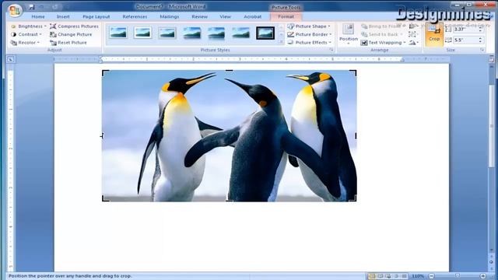Apply the sixth picture style thumbnail
The width and height of the screenshot is (498, 280).
click(240, 33)
